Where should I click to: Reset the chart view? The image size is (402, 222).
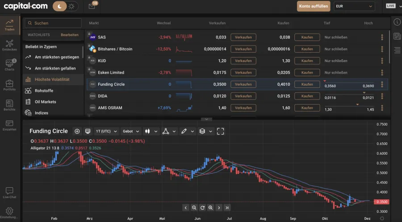coord(202,208)
